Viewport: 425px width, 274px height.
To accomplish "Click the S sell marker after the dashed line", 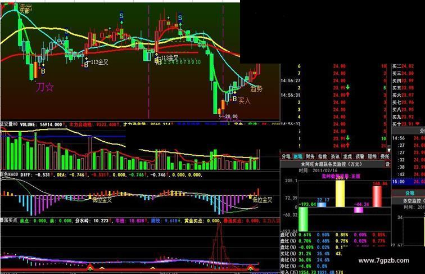I will 180,18.
